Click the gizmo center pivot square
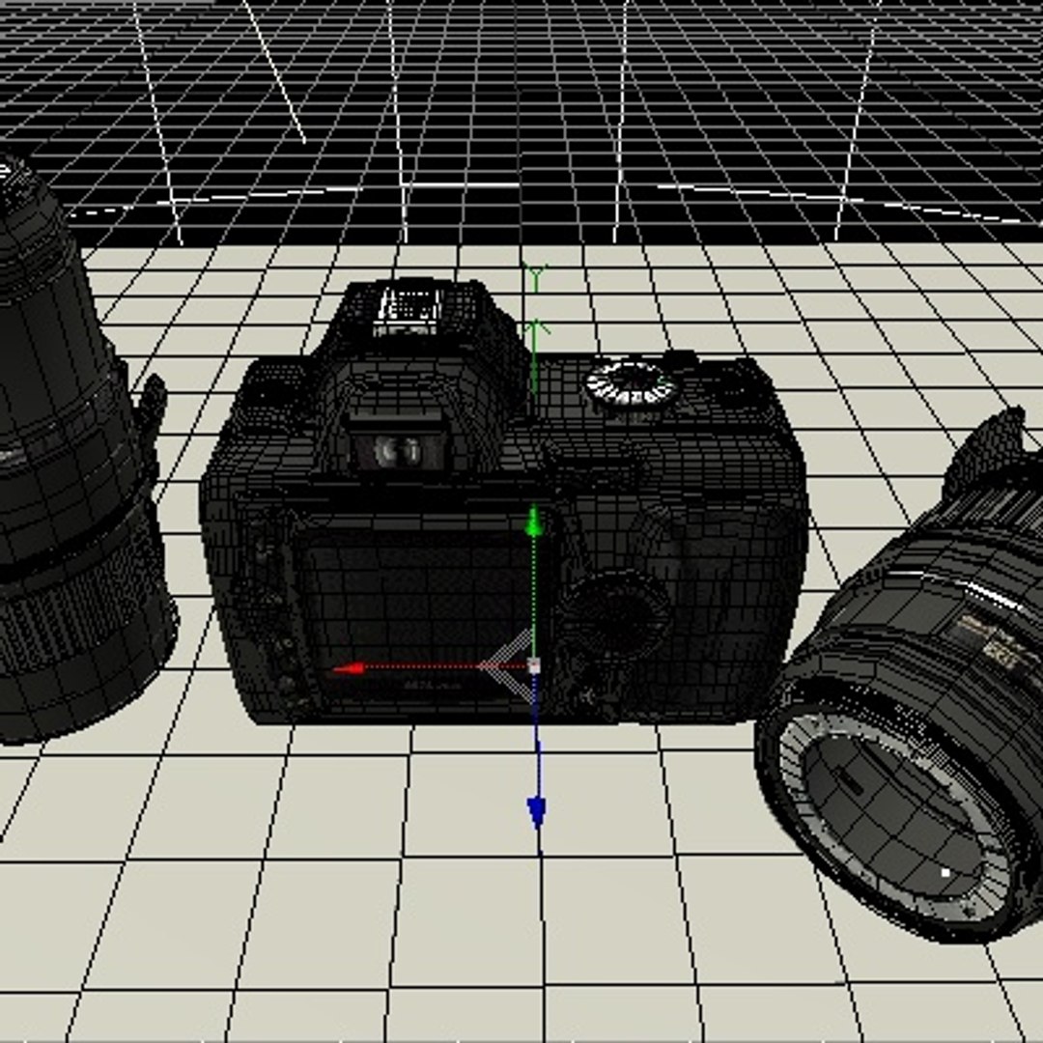Image resolution: width=1043 pixels, height=1043 pixels. pyautogui.click(x=533, y=665)
